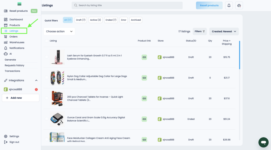Go to Orders in the sidebar
Viewport: 271px width, 150px height.
pyautogui.click(x=13, y=37)
